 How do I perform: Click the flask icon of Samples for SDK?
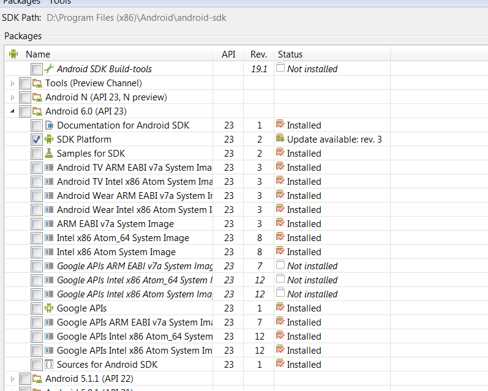tap(49, 153)
